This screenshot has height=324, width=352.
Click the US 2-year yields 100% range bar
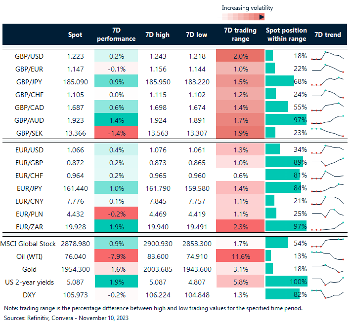tap(286, 282)
